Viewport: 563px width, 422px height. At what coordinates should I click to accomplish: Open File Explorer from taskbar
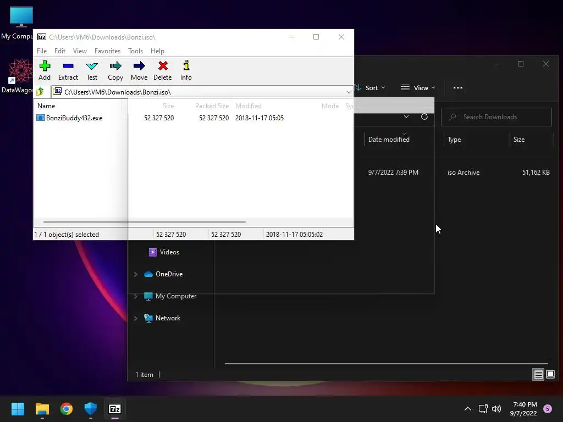click(x=42, y=409)
